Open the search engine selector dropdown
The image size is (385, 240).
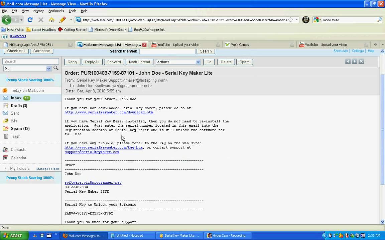point(320,20)
